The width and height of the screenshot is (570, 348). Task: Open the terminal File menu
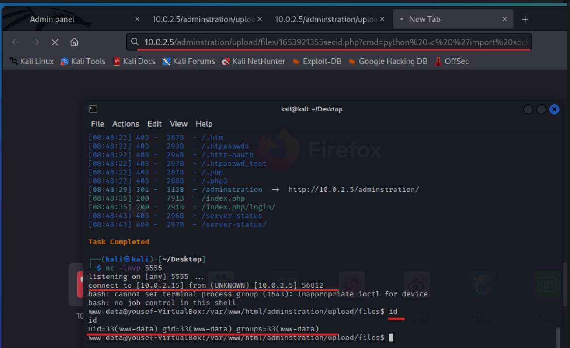click(x=97, y=124)
